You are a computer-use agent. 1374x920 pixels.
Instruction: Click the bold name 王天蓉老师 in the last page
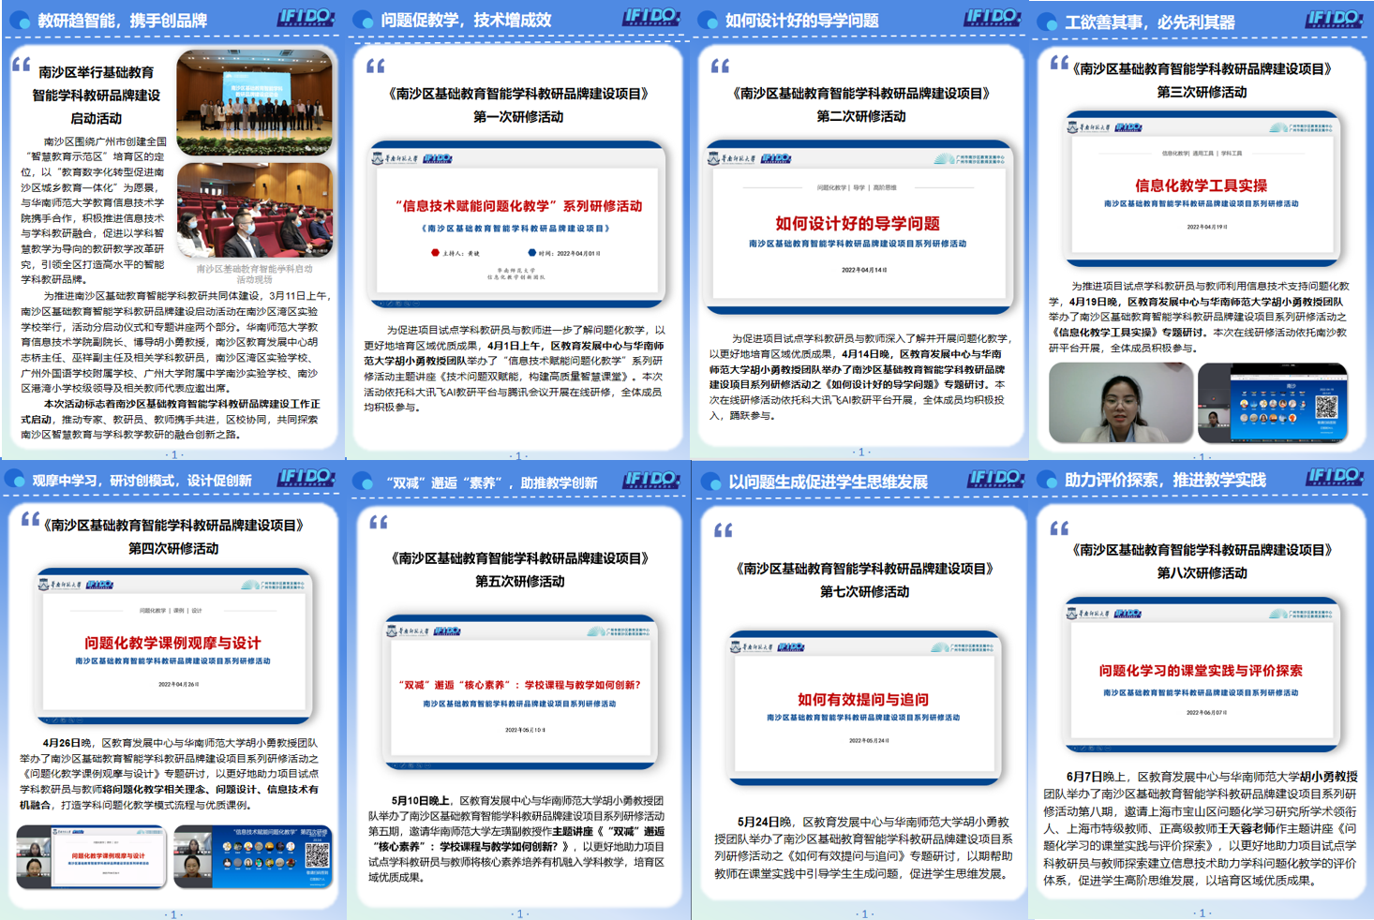tap(1248, 829)
